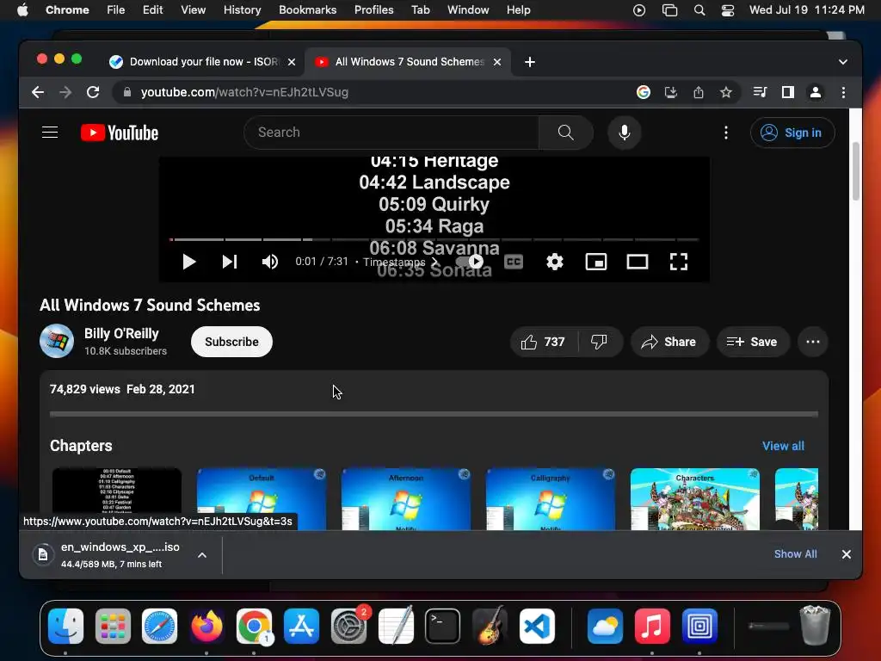Search with your voice microphone icon
This screenshot has height=661, width=881.
coord(625,133)
